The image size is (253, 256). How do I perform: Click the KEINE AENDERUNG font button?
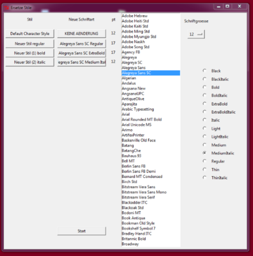tap(81, 34)
